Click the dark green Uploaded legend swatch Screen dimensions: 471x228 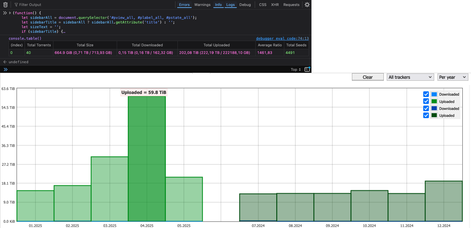[x=434, y=115]
